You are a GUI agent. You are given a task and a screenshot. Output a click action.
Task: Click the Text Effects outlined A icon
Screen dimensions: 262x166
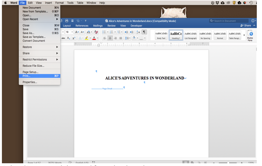pyautogui.click(x=80, y=38)
